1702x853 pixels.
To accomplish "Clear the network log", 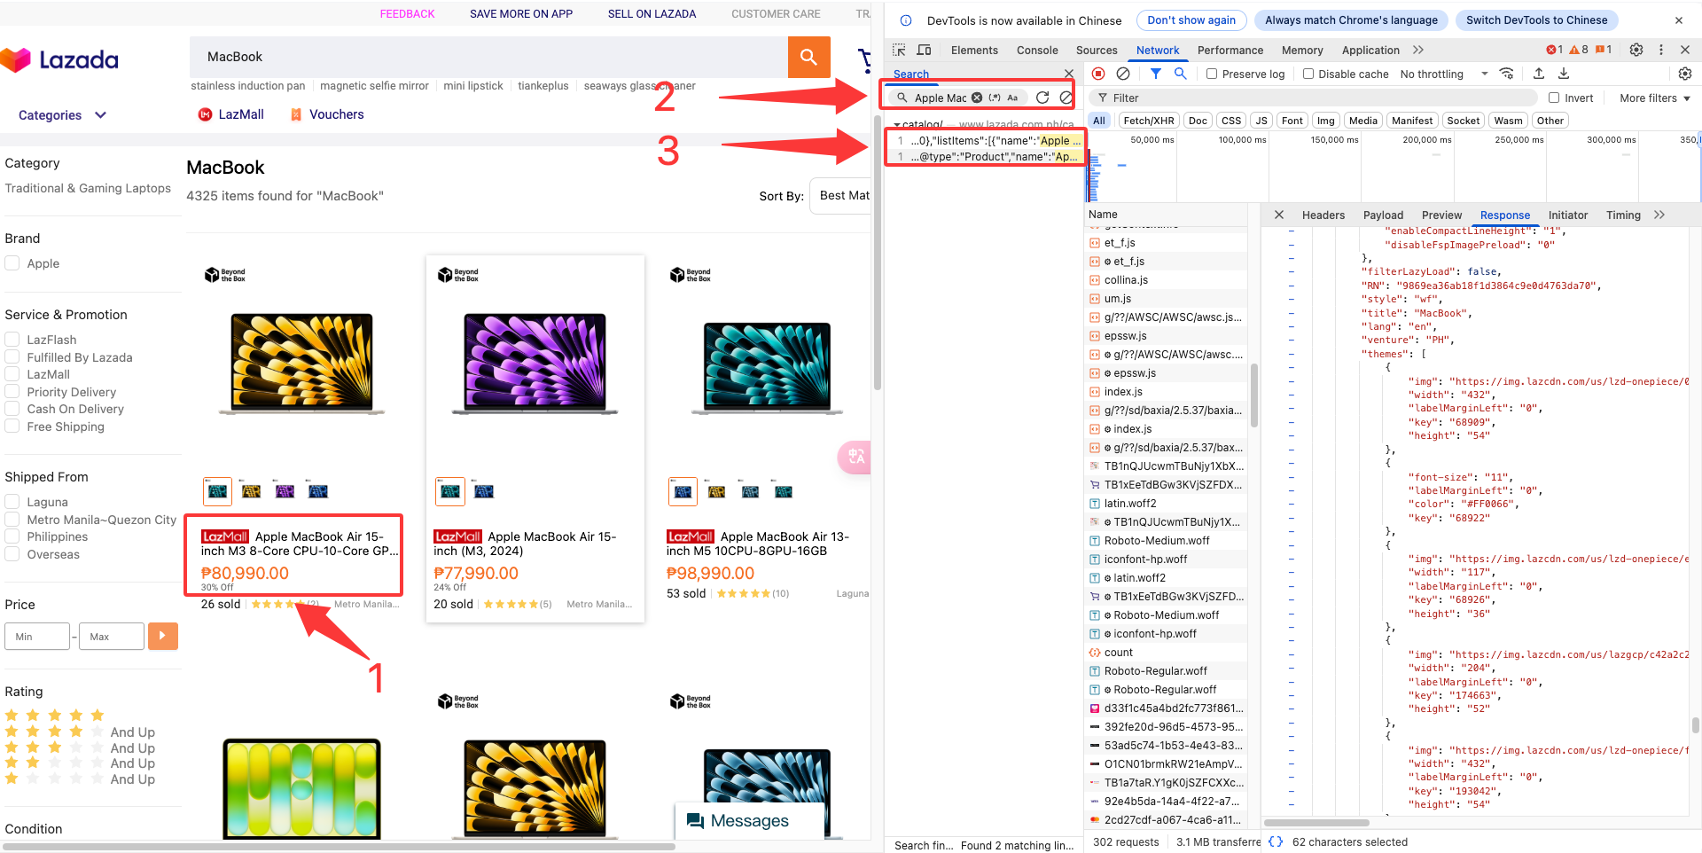I will pos(1123,74).
